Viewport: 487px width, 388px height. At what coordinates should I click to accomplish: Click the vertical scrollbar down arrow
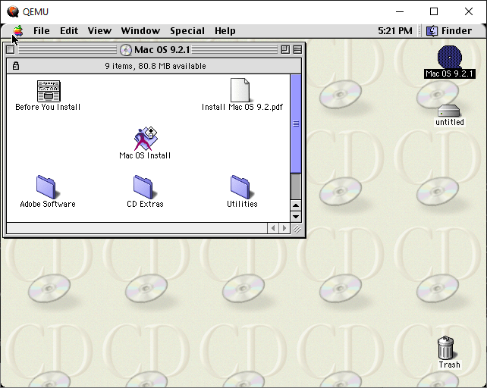296,217
